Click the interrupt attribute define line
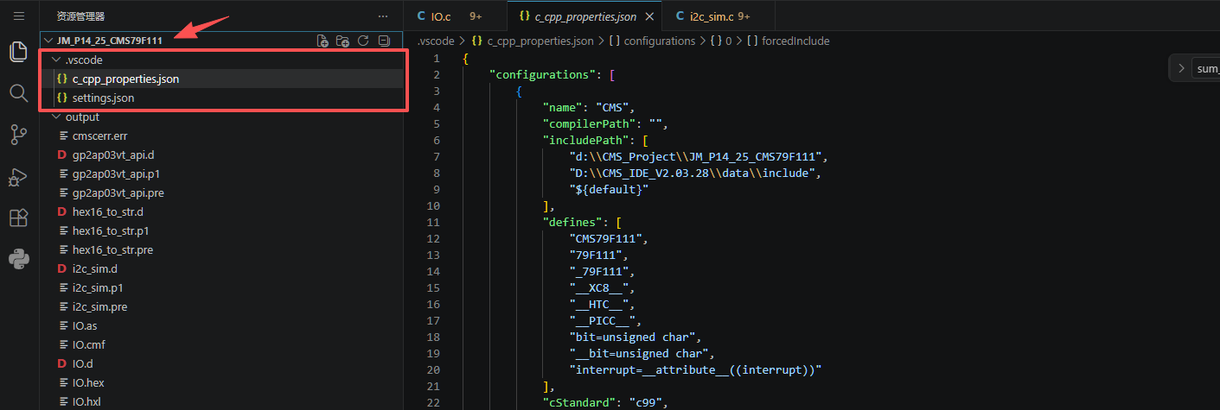 tap(695, 369)
